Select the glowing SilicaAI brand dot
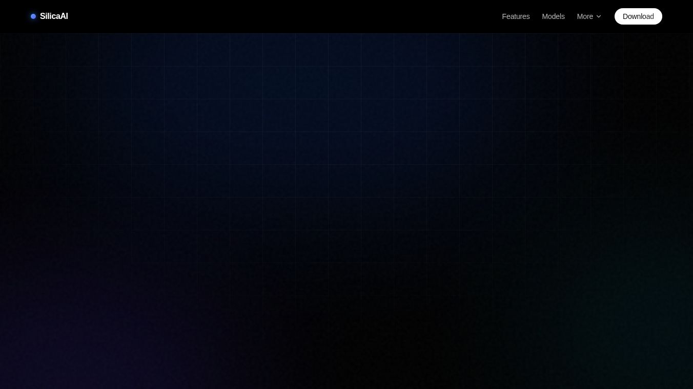 point(33,16)
